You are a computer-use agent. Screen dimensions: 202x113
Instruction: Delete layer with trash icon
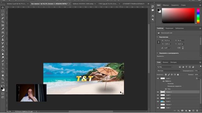click(x=197, y=111)
